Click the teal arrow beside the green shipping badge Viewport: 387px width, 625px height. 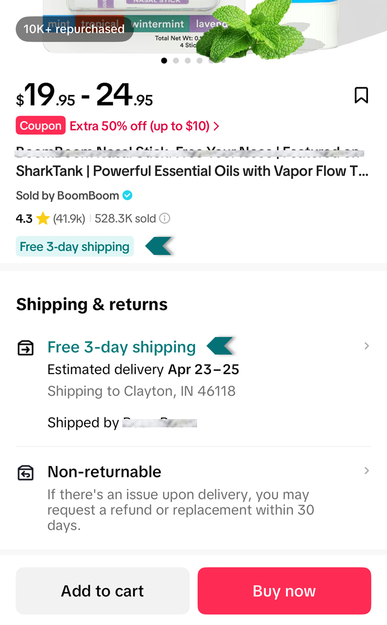[x=159, y=246]
